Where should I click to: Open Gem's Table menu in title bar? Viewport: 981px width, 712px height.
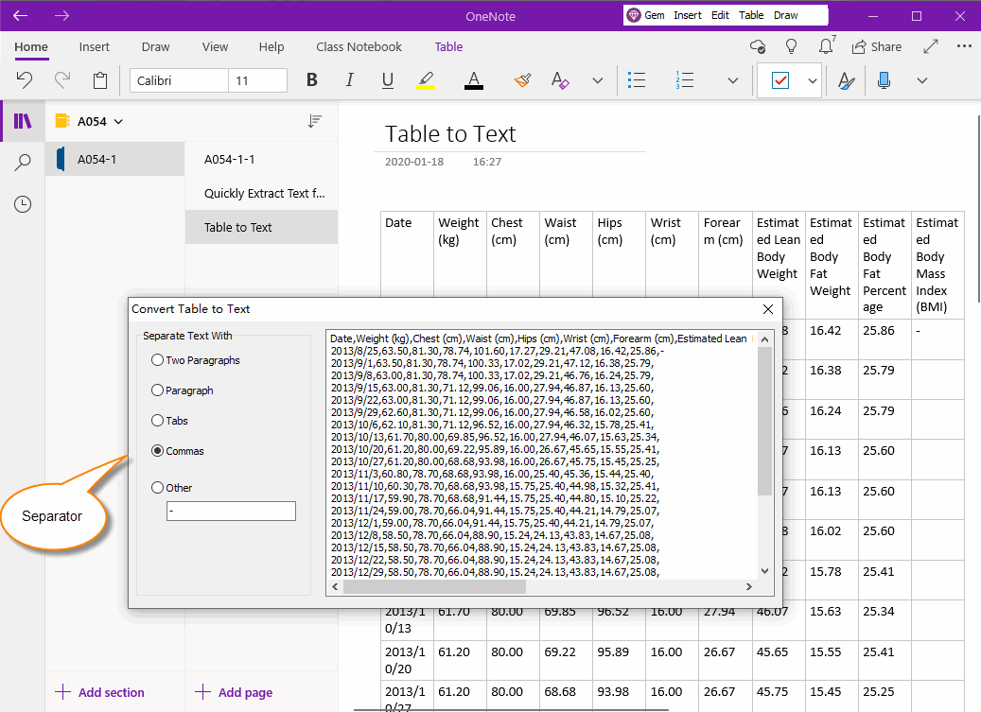[x=751, y=15]
